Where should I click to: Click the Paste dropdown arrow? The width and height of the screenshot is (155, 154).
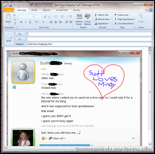[x=8, y=24]
